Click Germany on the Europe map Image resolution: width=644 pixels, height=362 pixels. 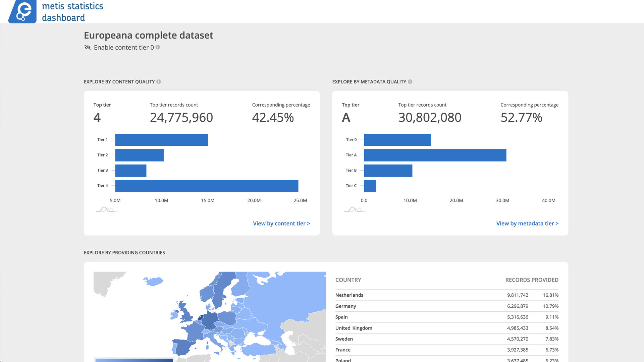pyautogui.click(x=210, y=320)
